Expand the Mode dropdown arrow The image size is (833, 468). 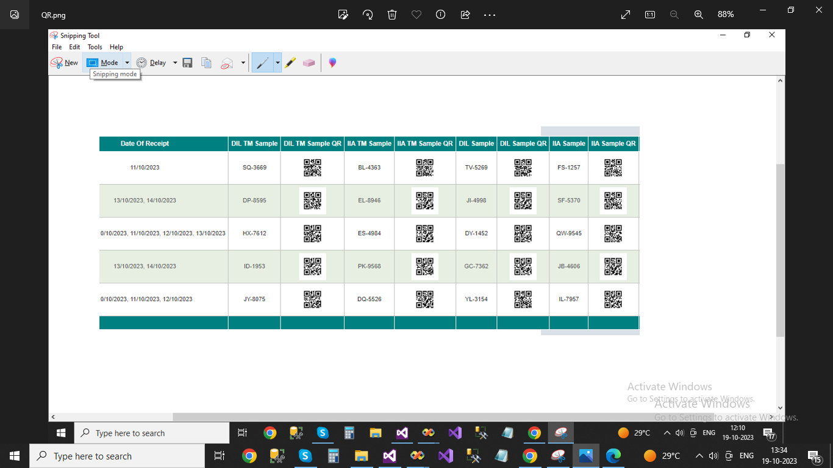[127, 63]
